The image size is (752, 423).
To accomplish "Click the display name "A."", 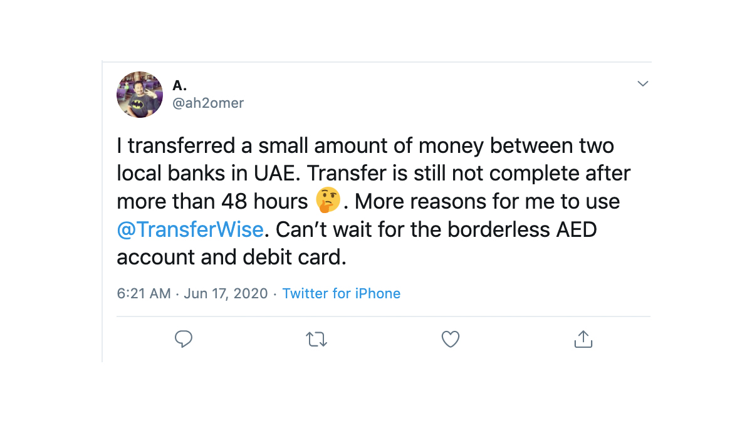I will pos(180,85).
